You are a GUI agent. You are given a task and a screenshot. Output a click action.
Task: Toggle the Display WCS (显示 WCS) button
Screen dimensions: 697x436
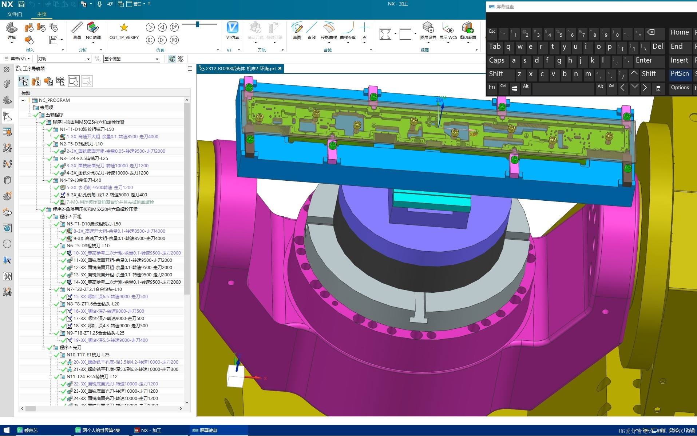(448, 28)
